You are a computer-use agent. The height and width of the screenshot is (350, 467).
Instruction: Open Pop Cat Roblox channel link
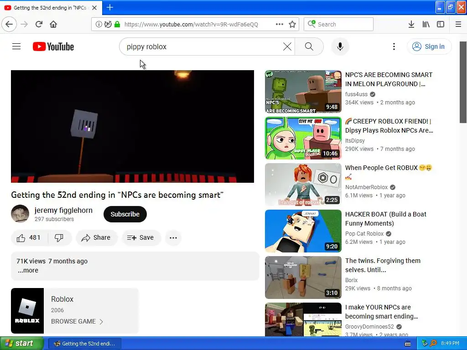tap(364, 234)
